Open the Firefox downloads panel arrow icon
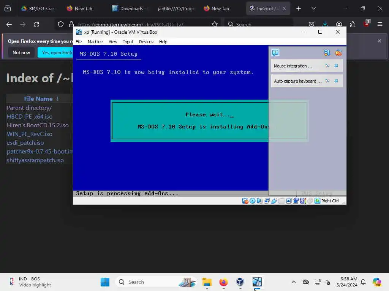This screenshot has height=291, width=389. [x=325, y=24]
